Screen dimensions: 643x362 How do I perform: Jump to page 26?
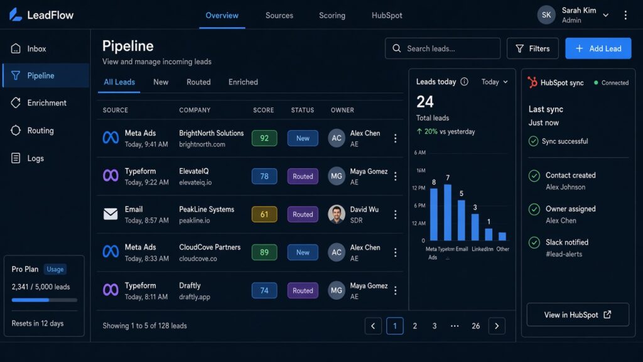point(476,326)
